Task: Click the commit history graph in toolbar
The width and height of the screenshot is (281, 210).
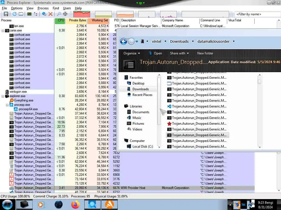Action: [x=103, y=14]
